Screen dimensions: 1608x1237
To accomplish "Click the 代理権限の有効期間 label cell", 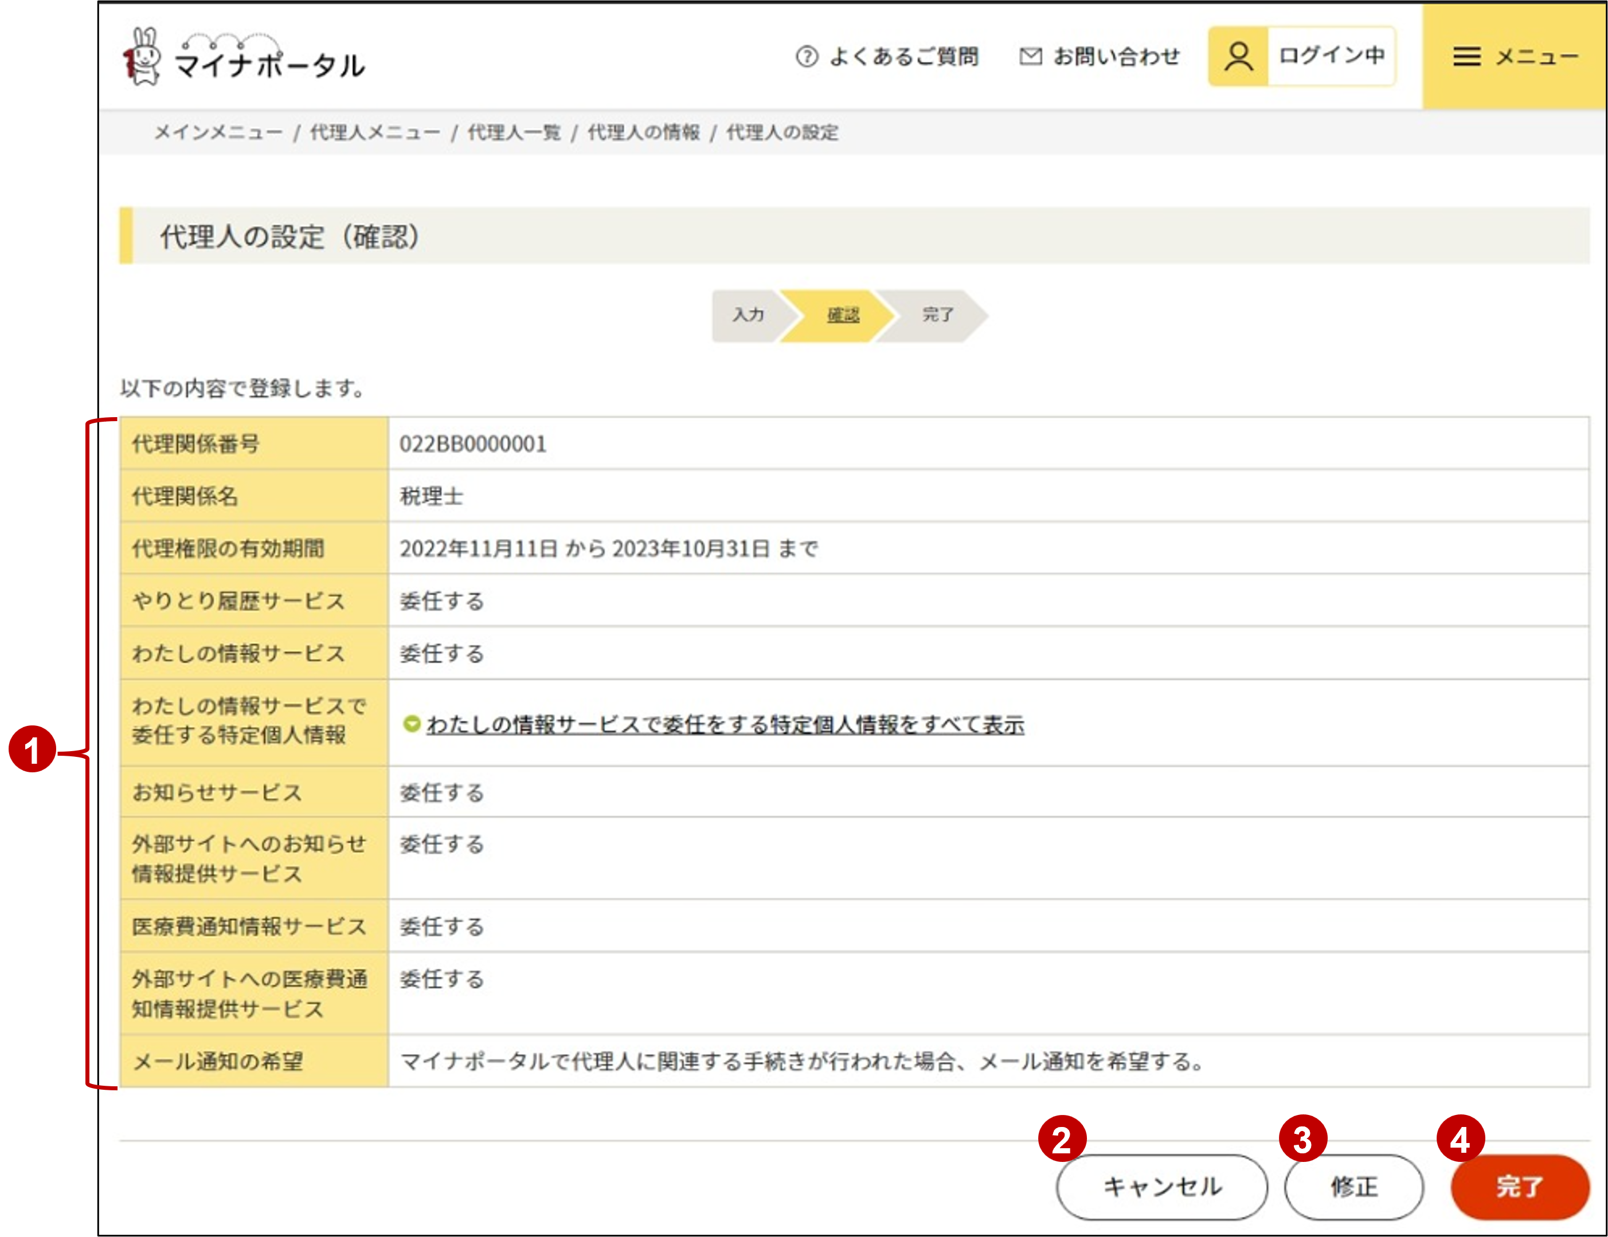I will point(254,548).
